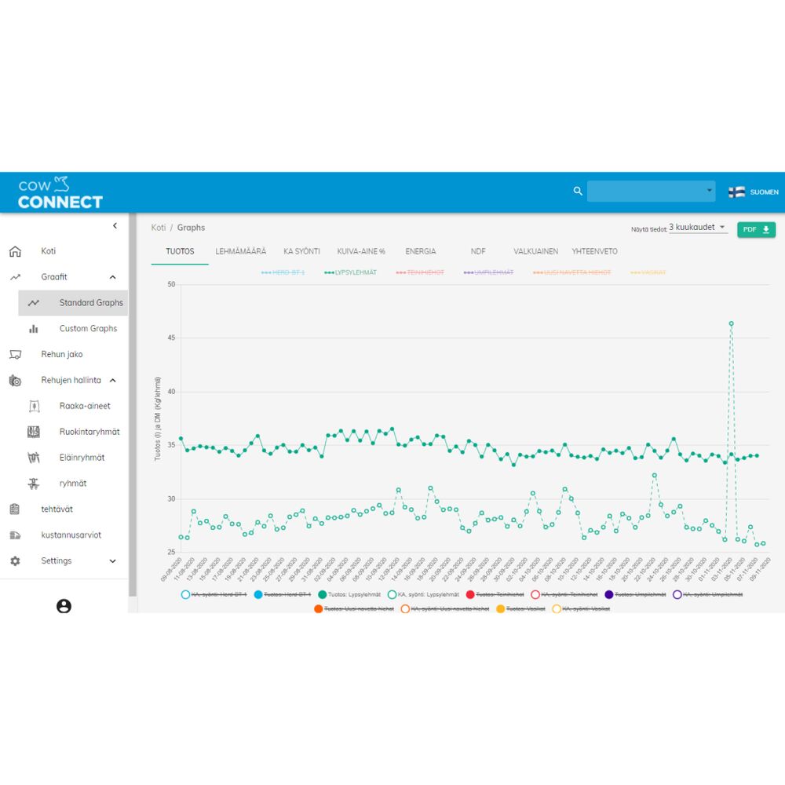Expand the Settings menu chevron
Viewport: 785px width, 785px height.
(x=112, y=561)
